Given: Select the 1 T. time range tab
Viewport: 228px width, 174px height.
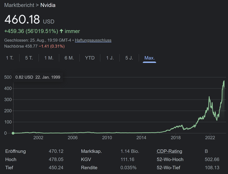Looking at the screenshot, I should (9, 58).
